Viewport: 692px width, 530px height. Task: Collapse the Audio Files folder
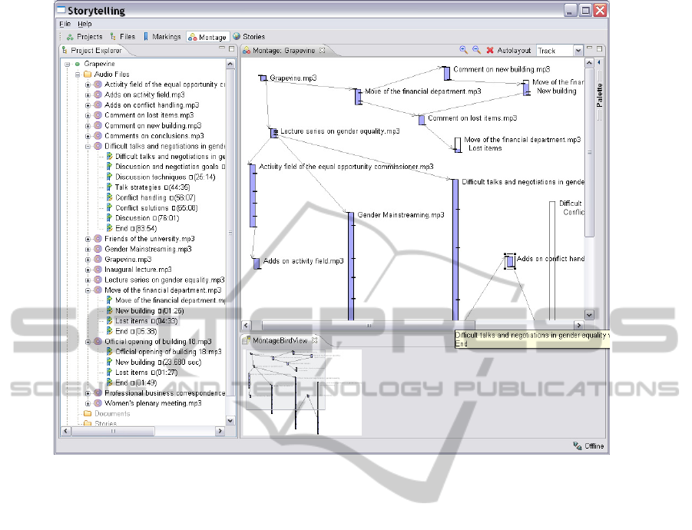[78, 75]
